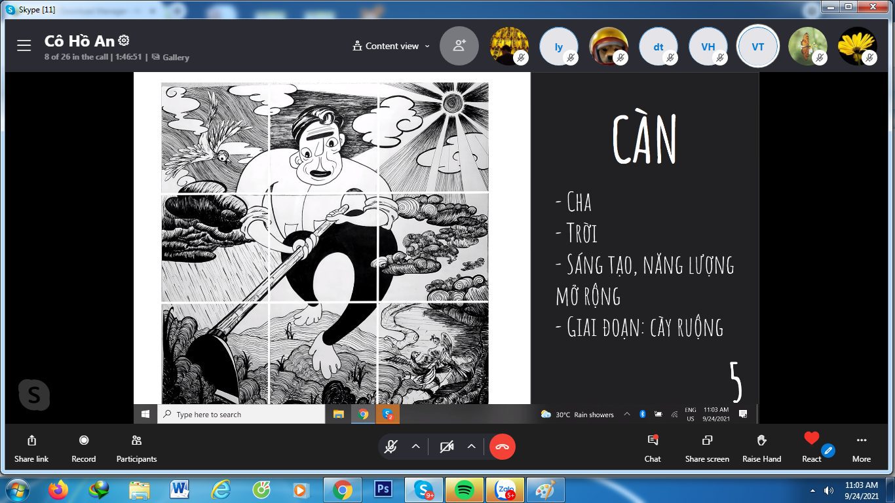Image resolution: width=895 pixels, height=503 pixels.
Task: Switch to Gallery view
Action: point(170,57)
